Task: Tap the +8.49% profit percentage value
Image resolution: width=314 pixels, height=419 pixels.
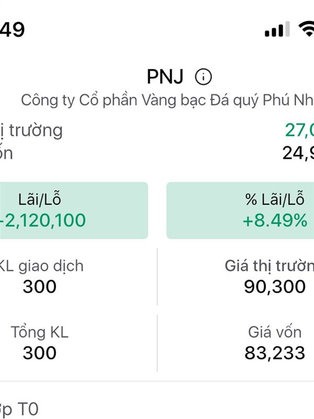Action: [x=275, y=220]
